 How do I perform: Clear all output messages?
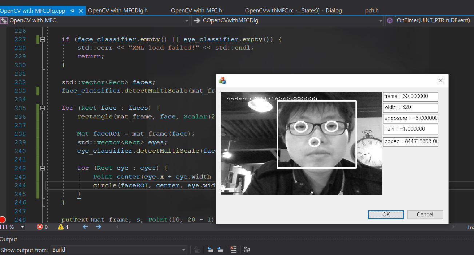pos(233,250)
